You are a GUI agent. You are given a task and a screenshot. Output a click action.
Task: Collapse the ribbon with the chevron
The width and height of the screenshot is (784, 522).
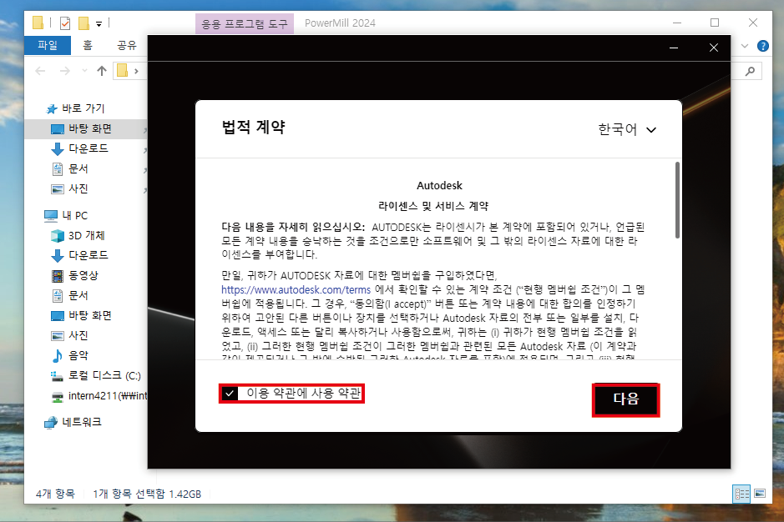click(x=745, y=46)
